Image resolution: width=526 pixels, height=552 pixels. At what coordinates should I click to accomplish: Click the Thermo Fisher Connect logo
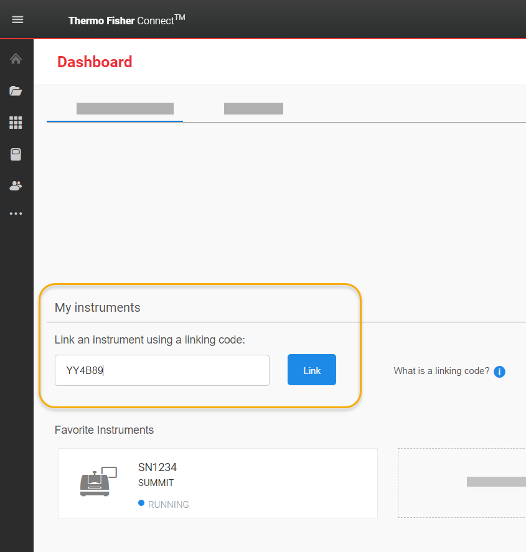tap(126, 21)
